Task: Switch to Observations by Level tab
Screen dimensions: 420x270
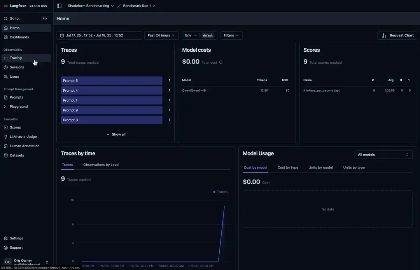Action: pos(101,165)
